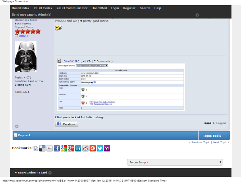Share topic via Facebook bookmark icon
Image resolution: width=241 pixels, height=182 pixels.
[x=57, y=148]
